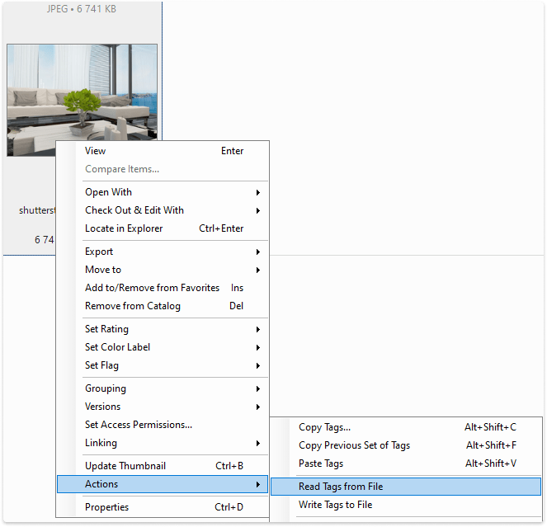Choose Write Tags to File
Image resolution: width=547 pixels, height=527 pixels.
tap(335, 505)
